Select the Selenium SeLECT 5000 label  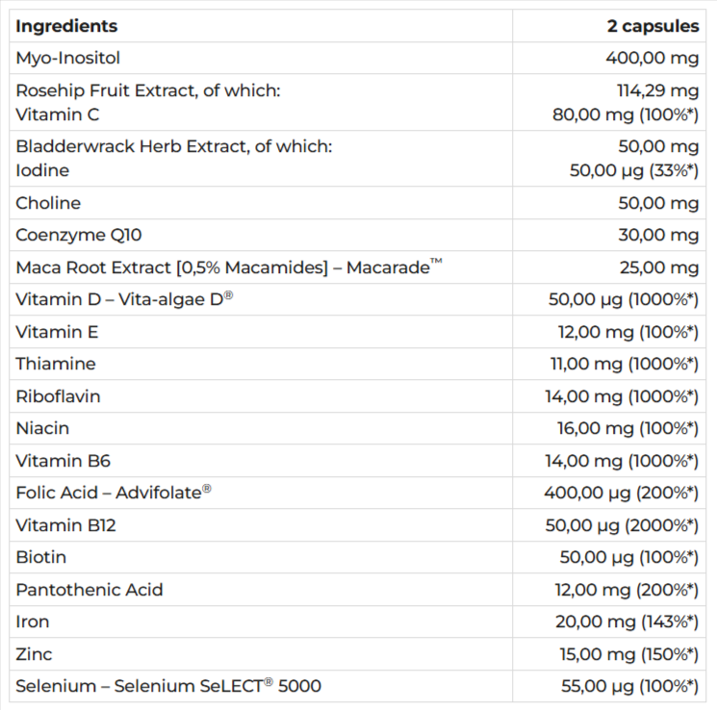point(168,686)
